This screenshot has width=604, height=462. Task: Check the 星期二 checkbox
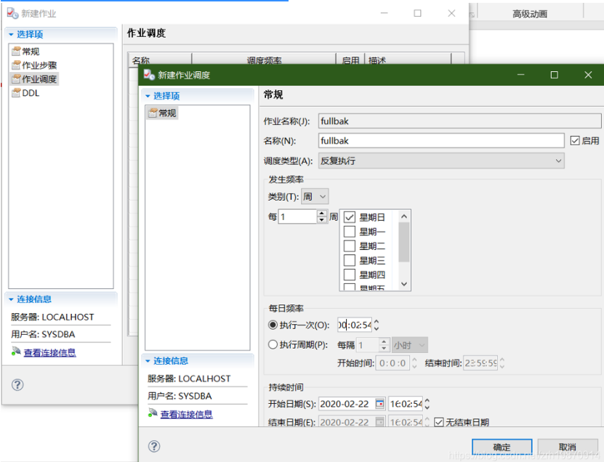pos(350,246)
